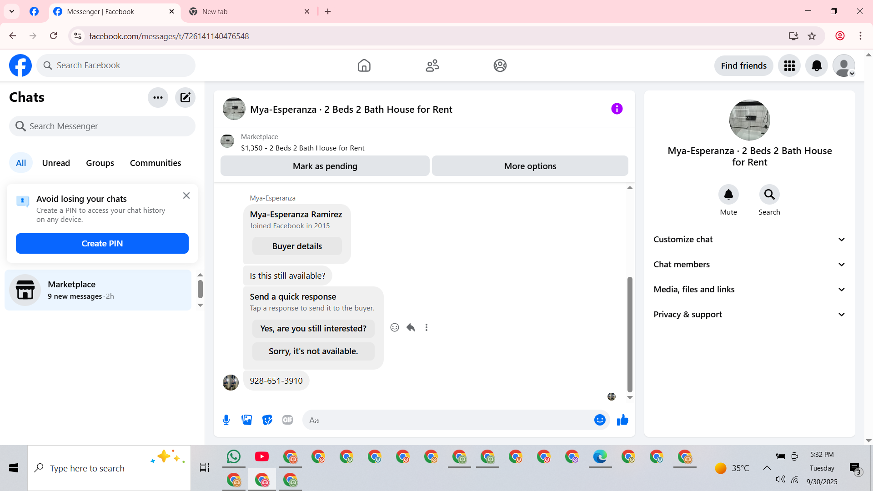Switch to the Groups chats filter
This screenshot has height=491, width=873.
click(x=100, y=163)
